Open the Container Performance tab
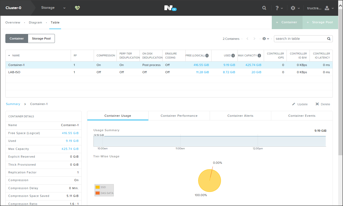This screenshot has height=206, width=343. 179,116
